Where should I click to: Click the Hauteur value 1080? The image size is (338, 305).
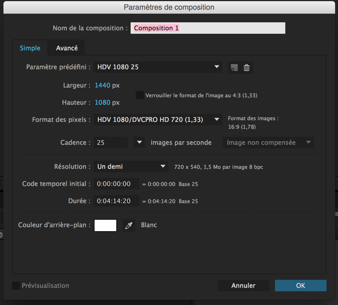pos(103,102)
